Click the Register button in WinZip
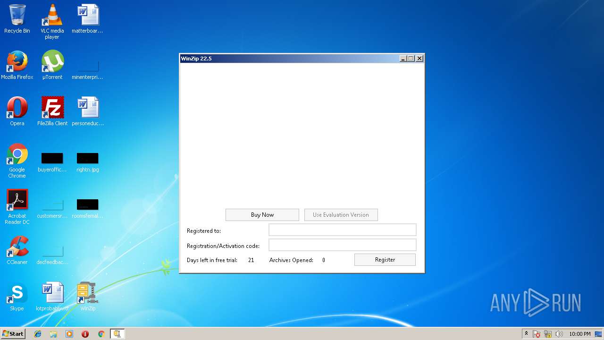604x340 pixels. pyautogui.click(x=385, y=260)
